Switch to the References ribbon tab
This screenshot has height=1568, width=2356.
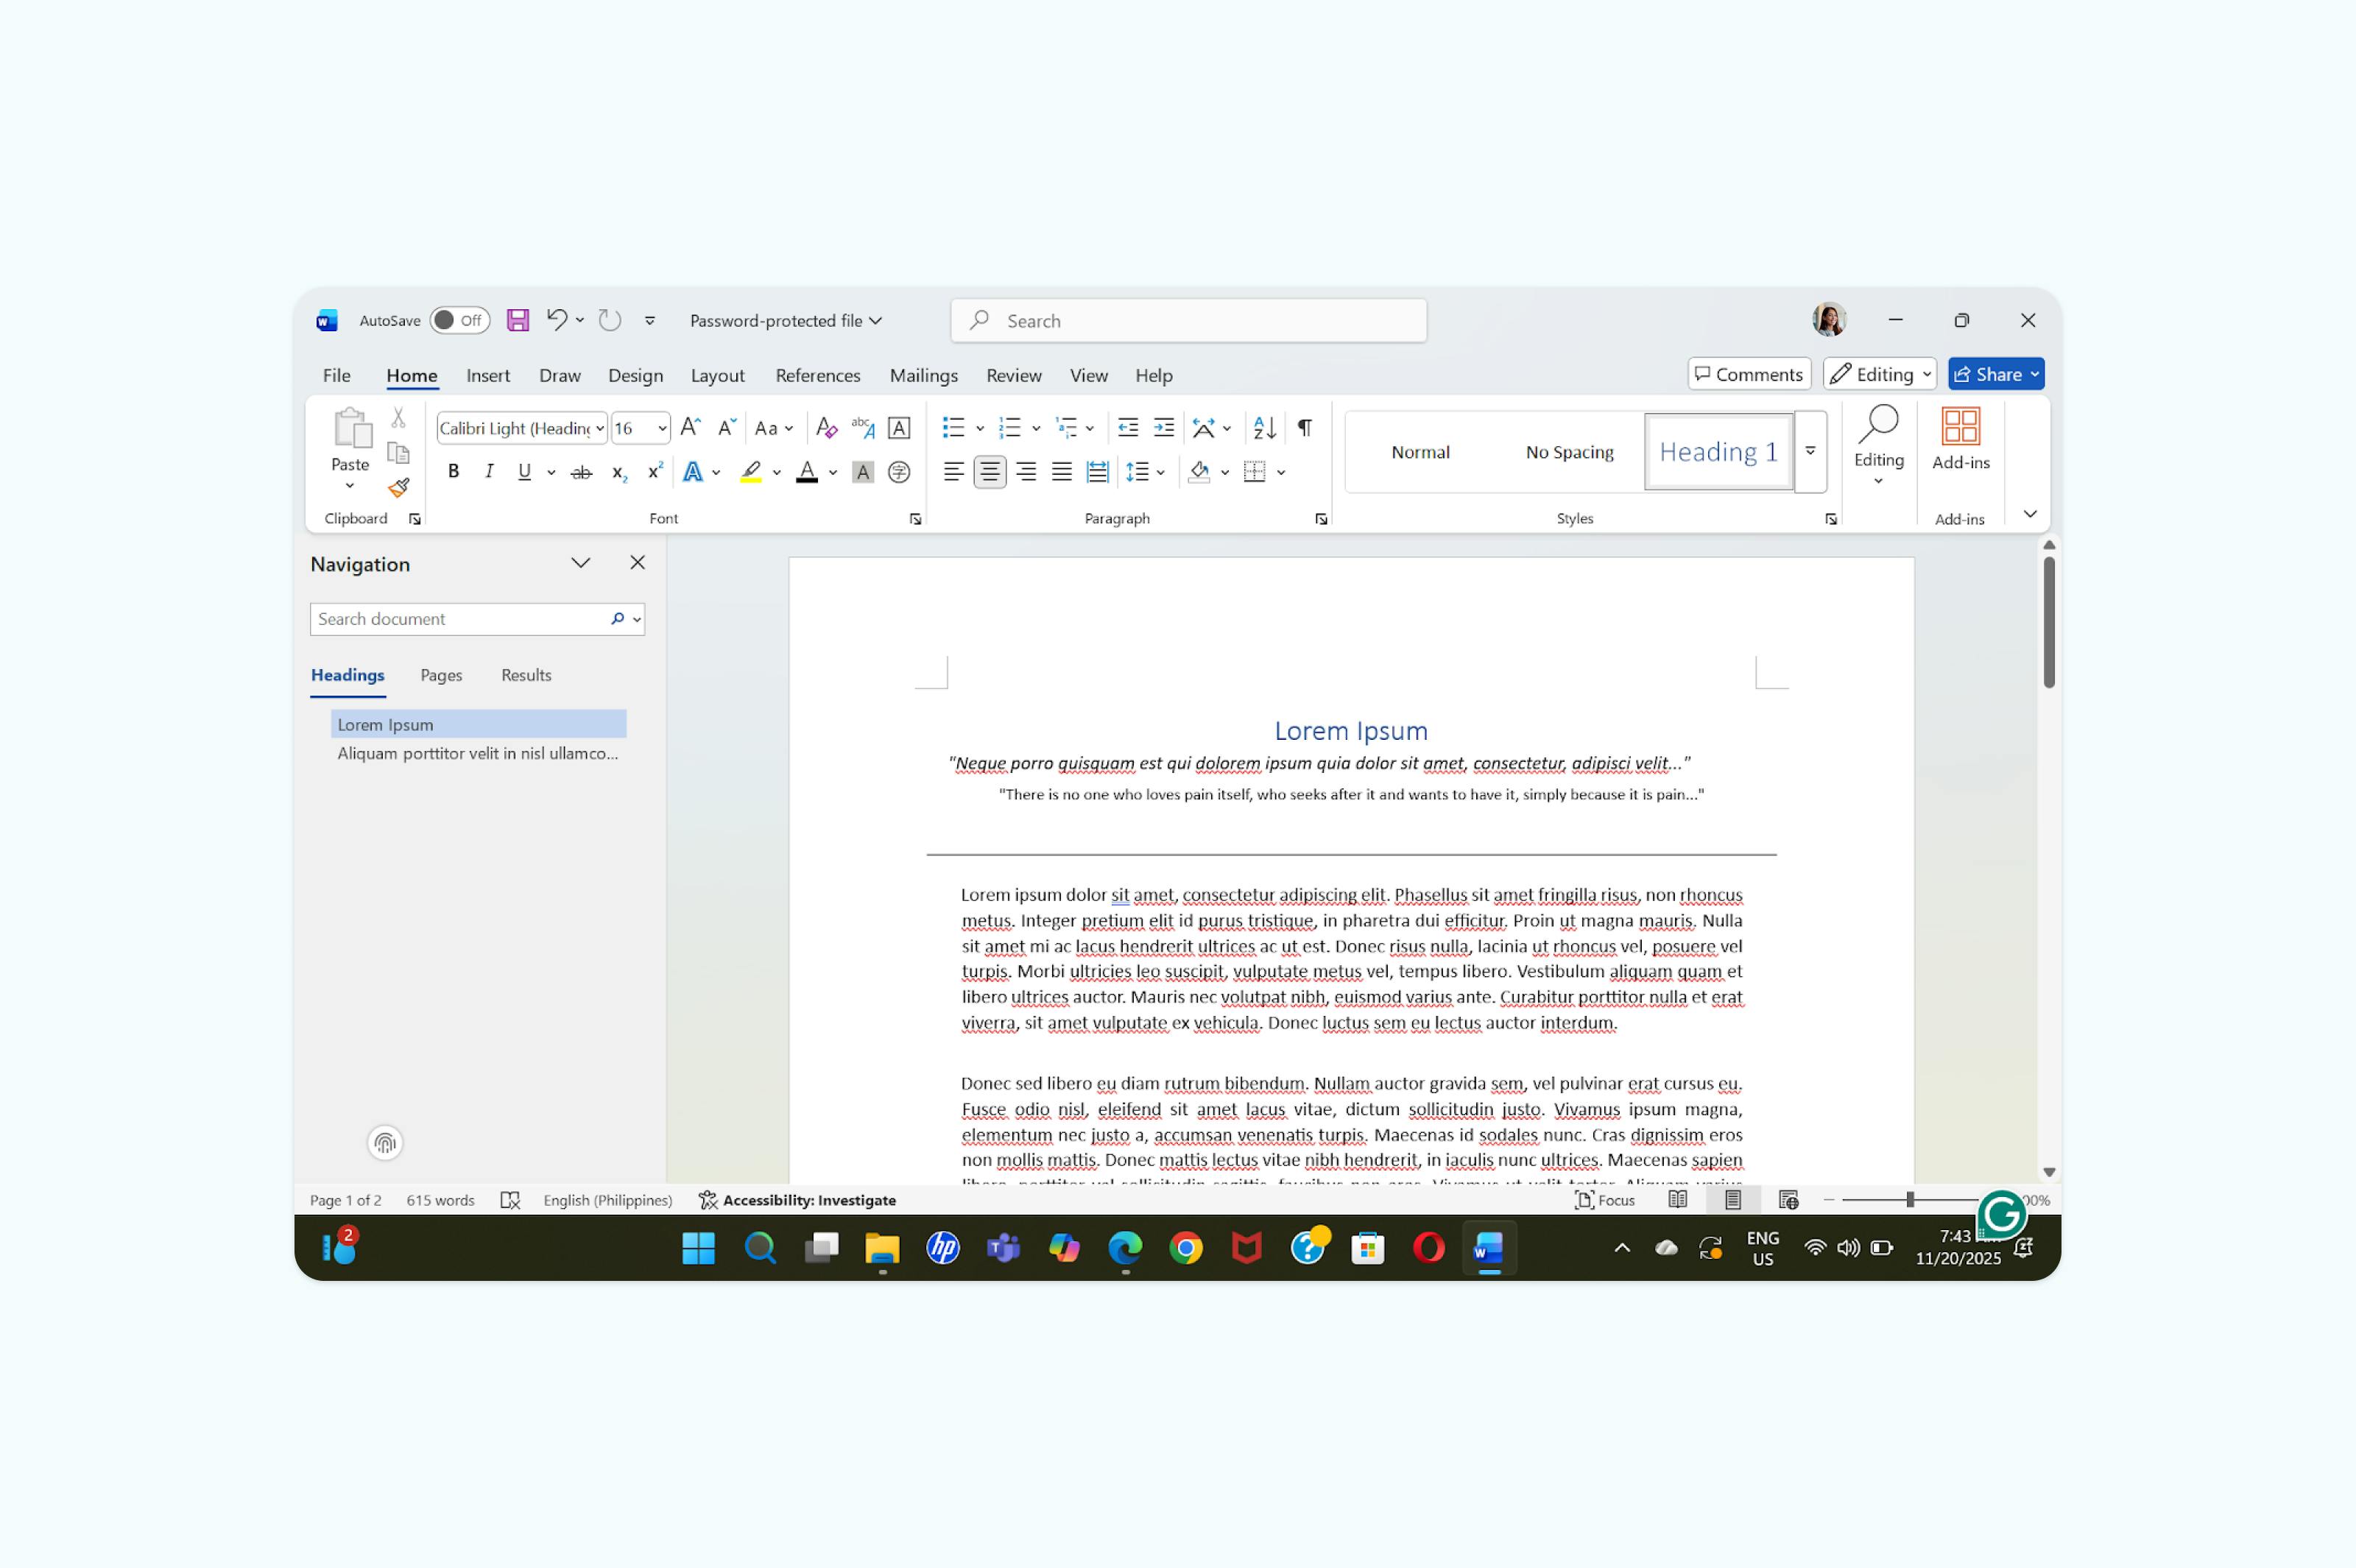tap(817, 375)
